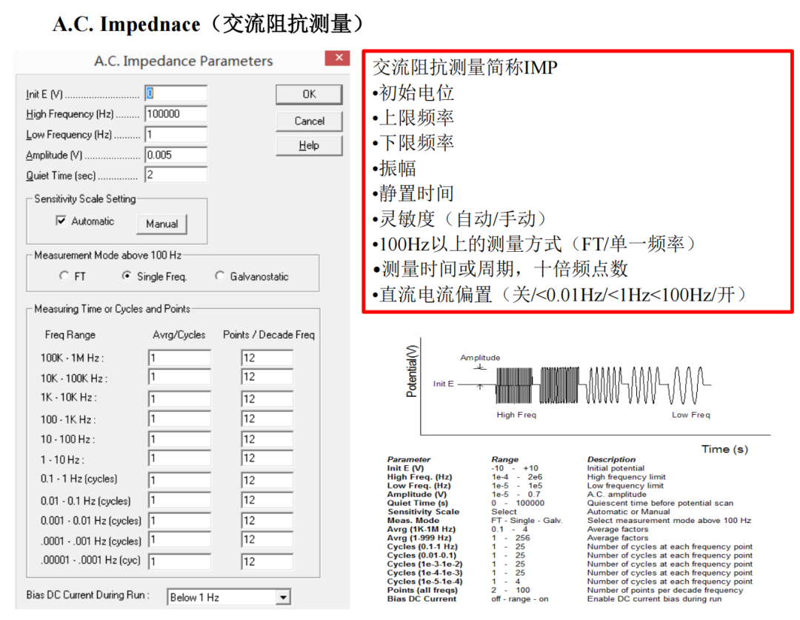This screenshot has height=620, width=800.
Task: Select the FT measurement mode
Action: [64, 274]
